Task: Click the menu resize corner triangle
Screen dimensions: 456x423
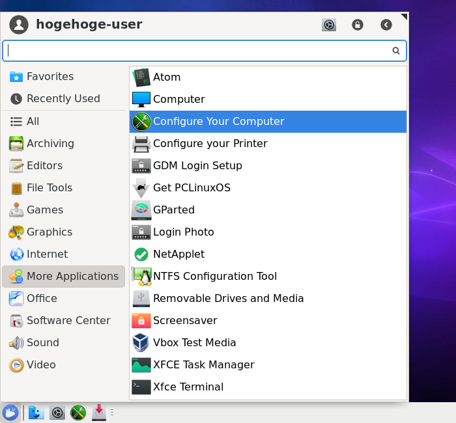Action: tap(404, 16)
